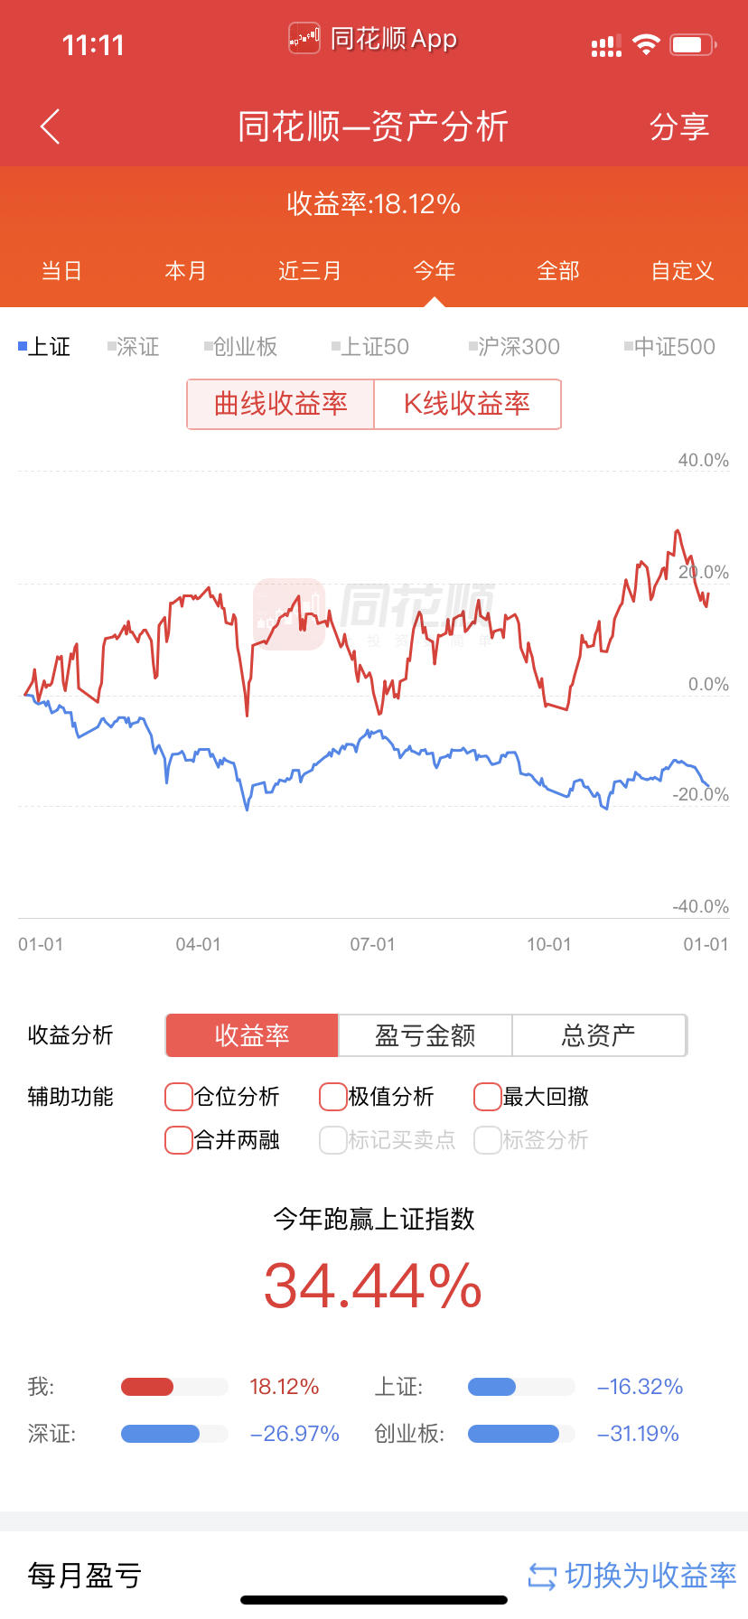Enable the 仓位分析 checkbox
Viewport: 748px width, 1619px height.
click(x=179, y=1096)
